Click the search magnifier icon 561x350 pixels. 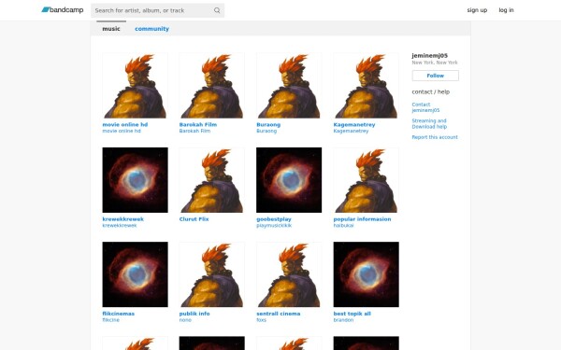pyautogui.click(x=217, y=10)
